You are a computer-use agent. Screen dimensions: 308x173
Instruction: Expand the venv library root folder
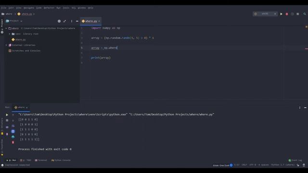9,34
